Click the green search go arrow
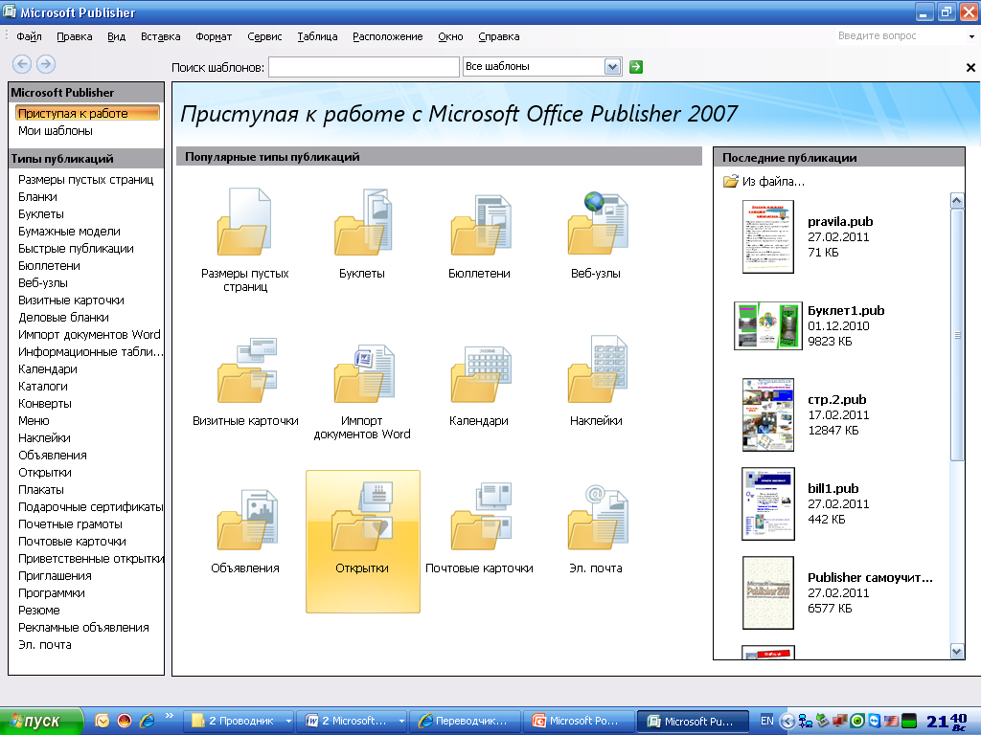The image size is (981, 735). (636, 67)
